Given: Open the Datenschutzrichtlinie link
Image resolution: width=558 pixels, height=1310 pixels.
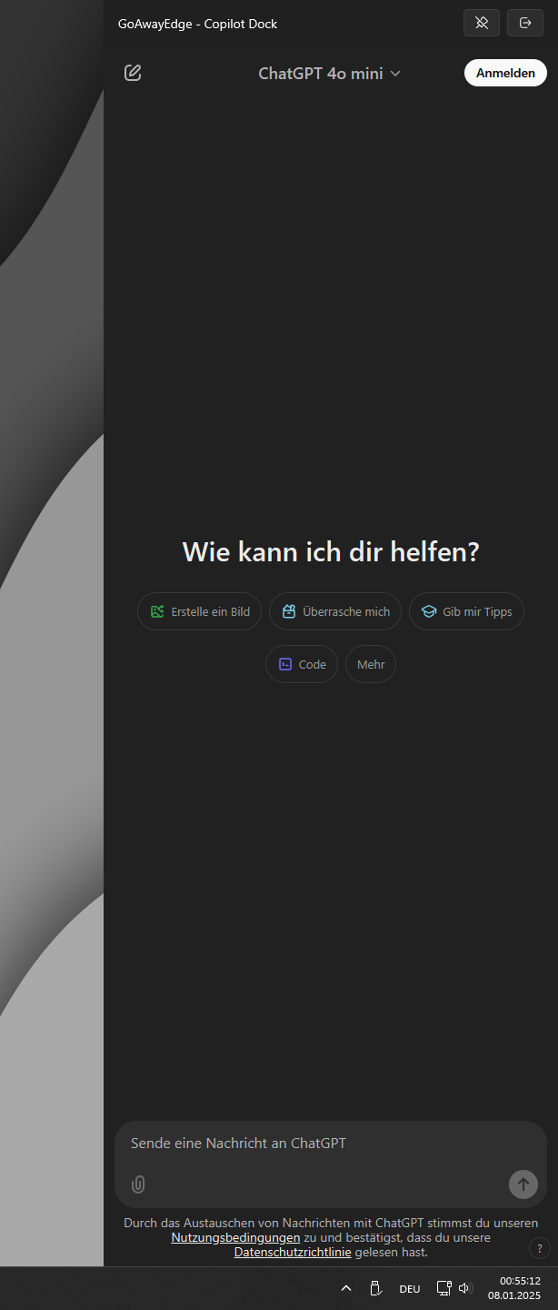Looking at the screenshot, I should 293,1253.
